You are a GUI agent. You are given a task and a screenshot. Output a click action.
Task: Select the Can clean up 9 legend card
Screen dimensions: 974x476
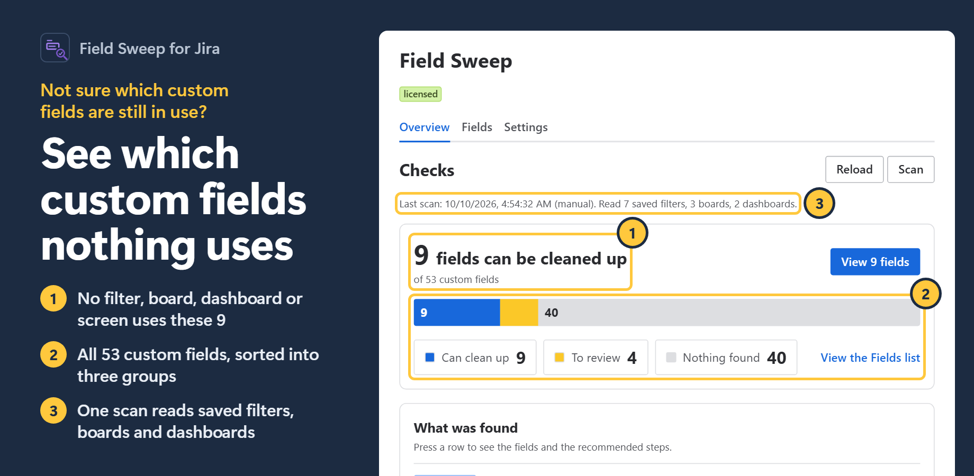pos(475,358)
